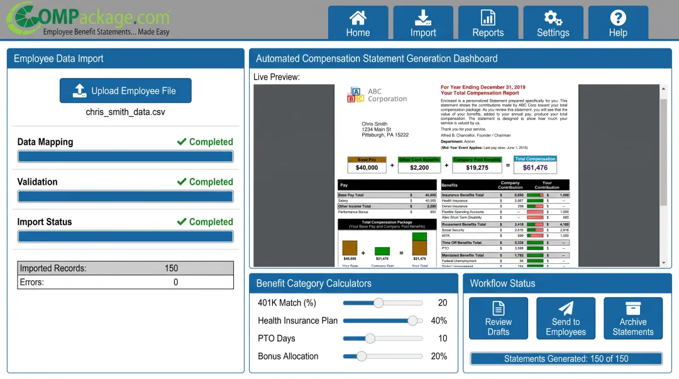
Task: Click the Validation progress bar
Action: (x=126, y=196)
